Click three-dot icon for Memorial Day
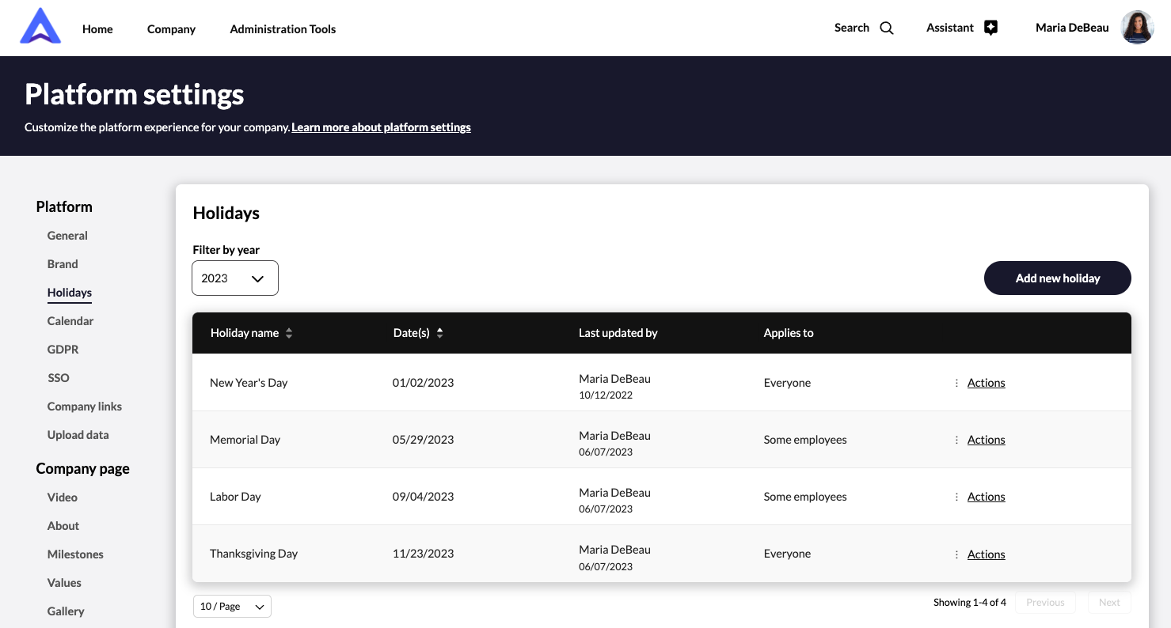Viewport: 1171px width, 628px height. [956, 440]
